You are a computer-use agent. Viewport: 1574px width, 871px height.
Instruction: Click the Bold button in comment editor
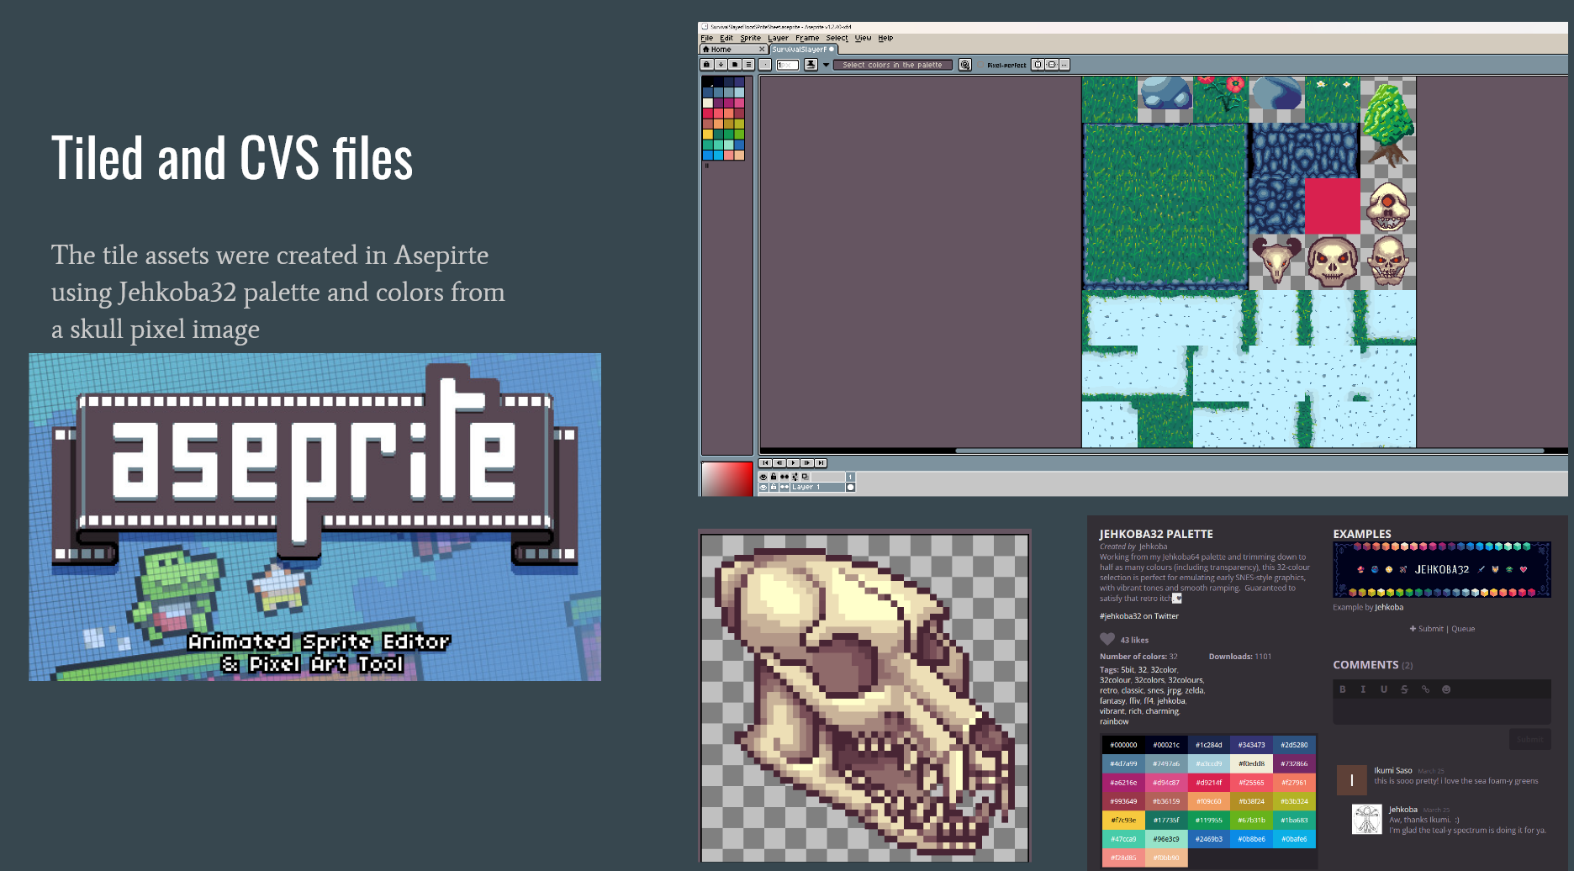coord(1343,689)
